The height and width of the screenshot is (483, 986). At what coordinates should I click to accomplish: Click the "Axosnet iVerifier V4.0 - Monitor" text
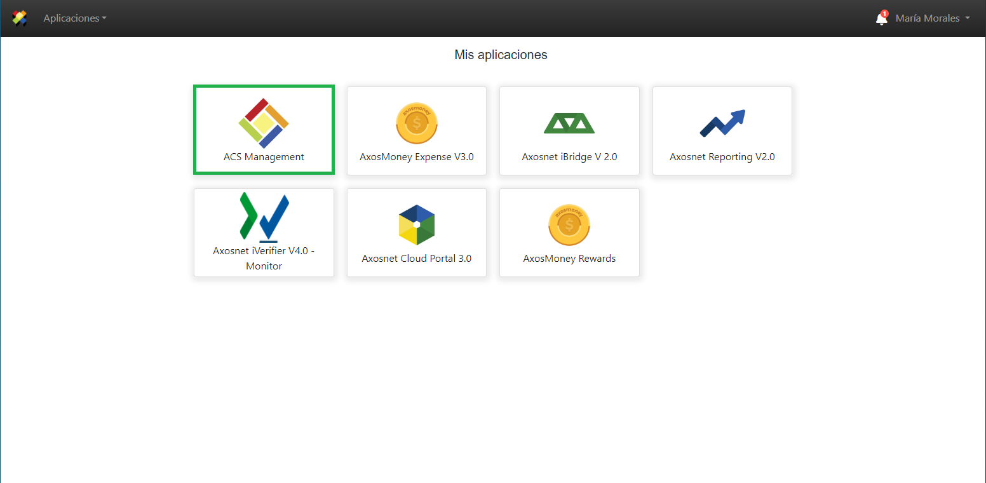click(x=264, y=258)
